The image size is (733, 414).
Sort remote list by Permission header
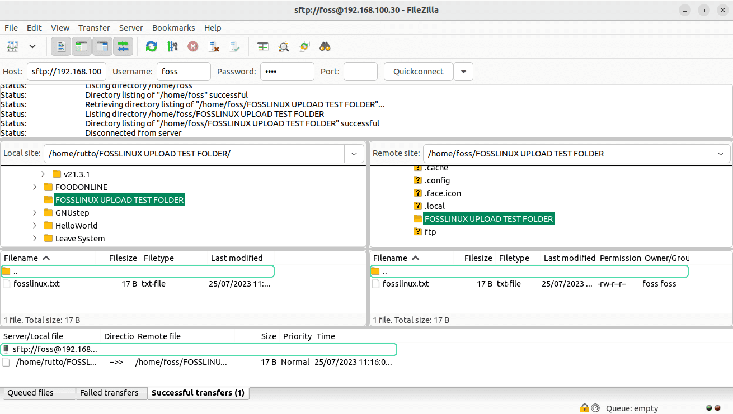click(x=620, y=258)
